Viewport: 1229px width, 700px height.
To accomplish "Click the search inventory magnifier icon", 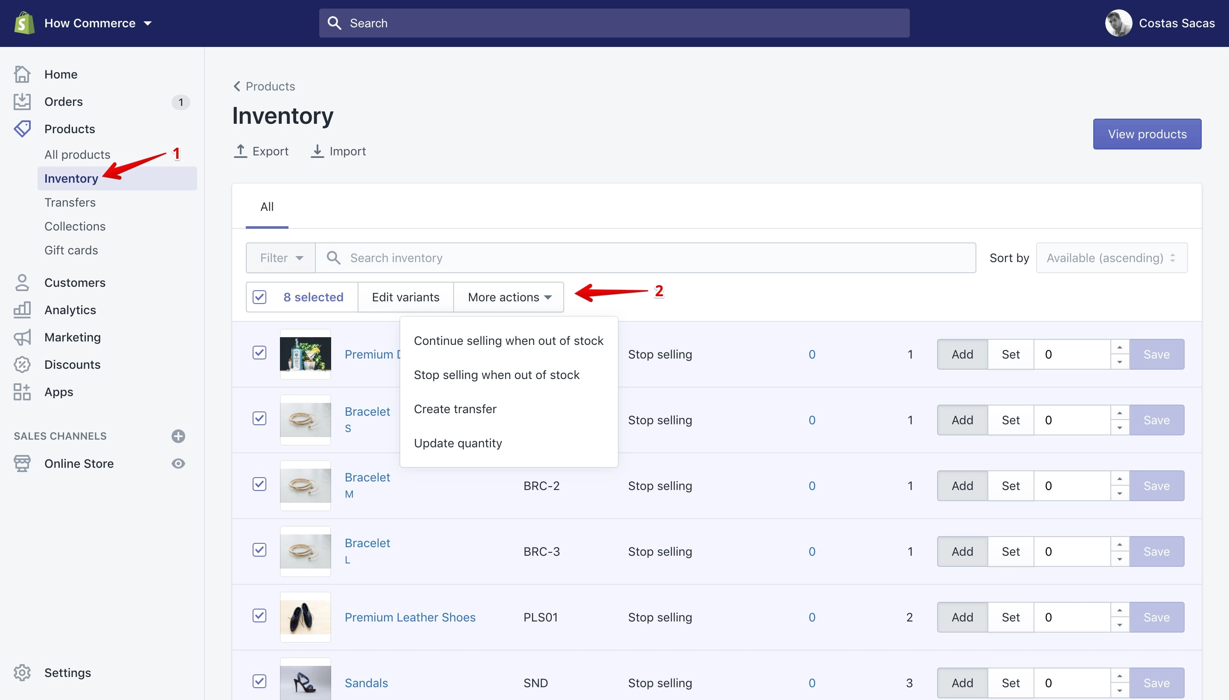I will coord(334,258).
